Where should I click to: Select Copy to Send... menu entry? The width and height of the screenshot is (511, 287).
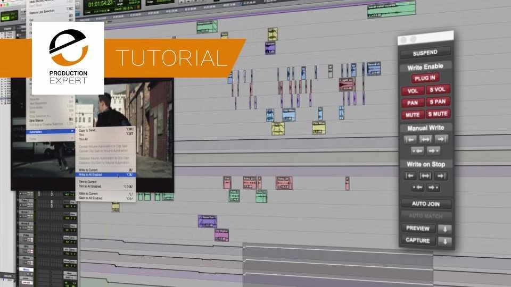click(106, 131)
